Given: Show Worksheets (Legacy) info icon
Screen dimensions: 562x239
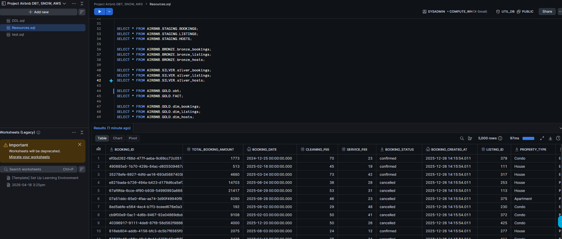Looking at the screenshot, I should pos(39,133).
